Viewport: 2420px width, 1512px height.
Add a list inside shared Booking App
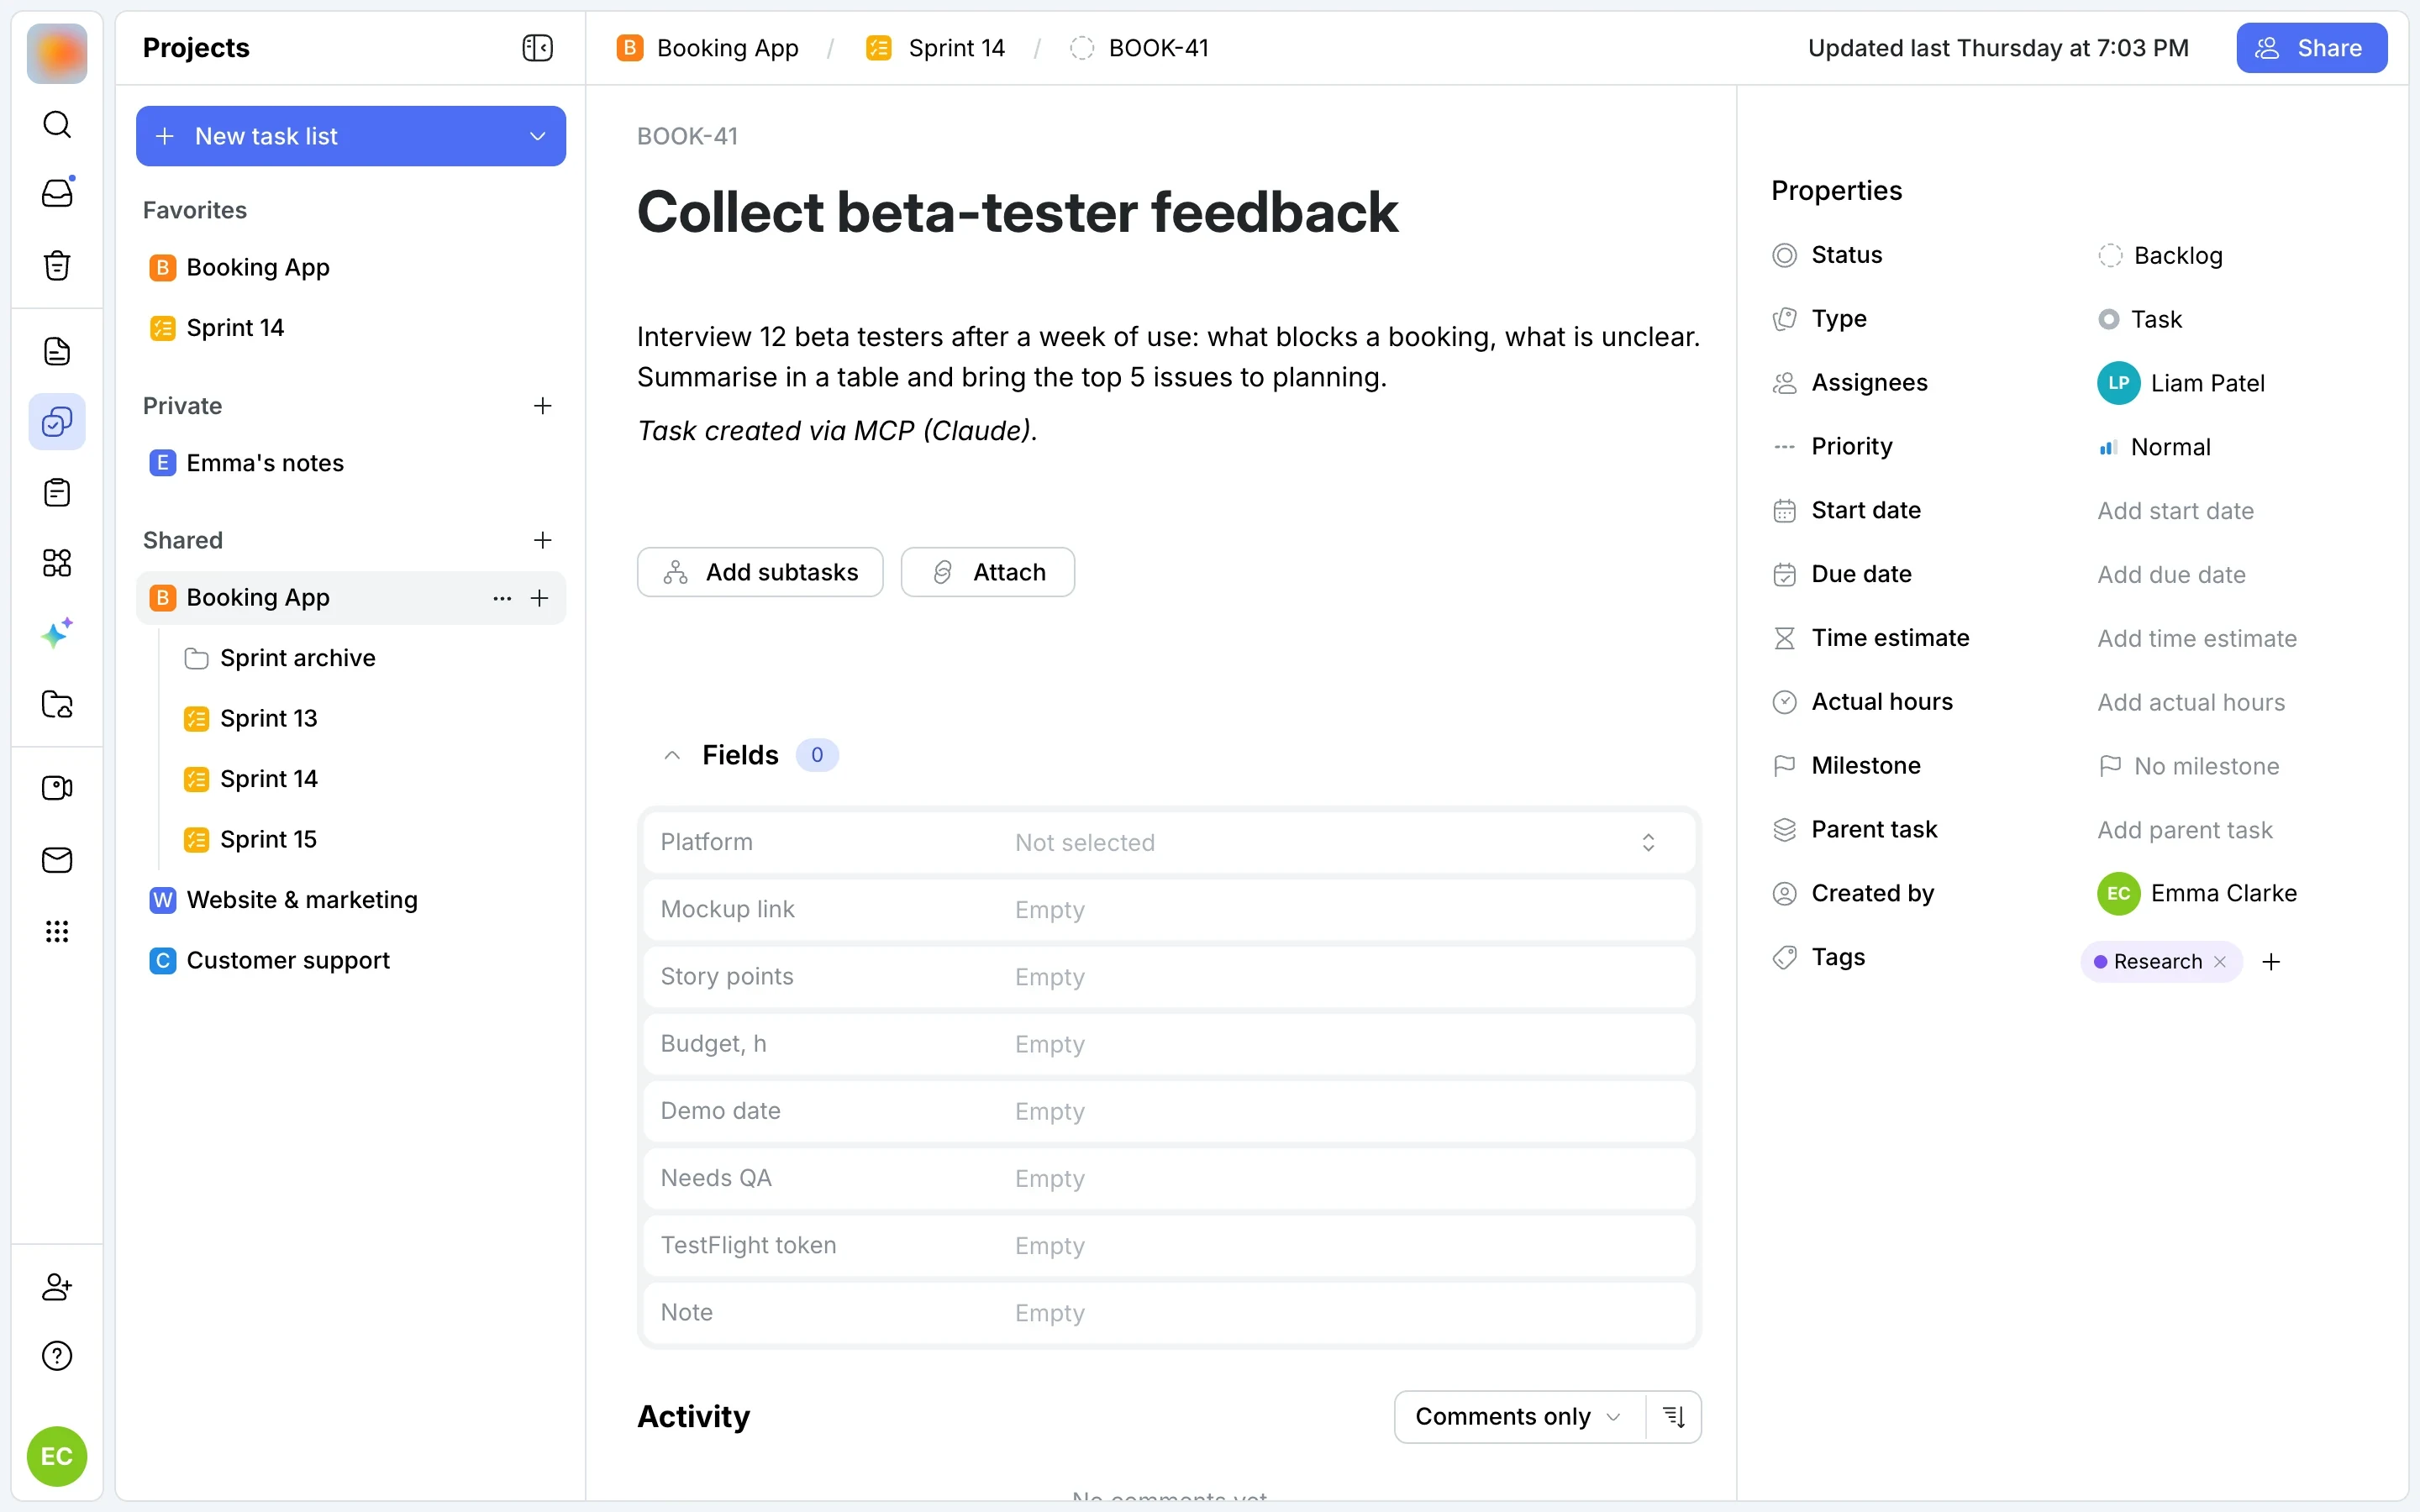coord(540,598)
